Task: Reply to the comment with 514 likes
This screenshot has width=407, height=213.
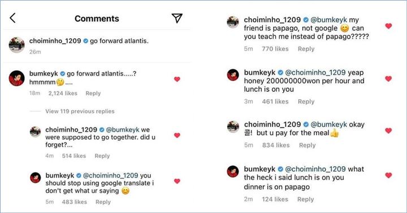Action: coord(102,156)
